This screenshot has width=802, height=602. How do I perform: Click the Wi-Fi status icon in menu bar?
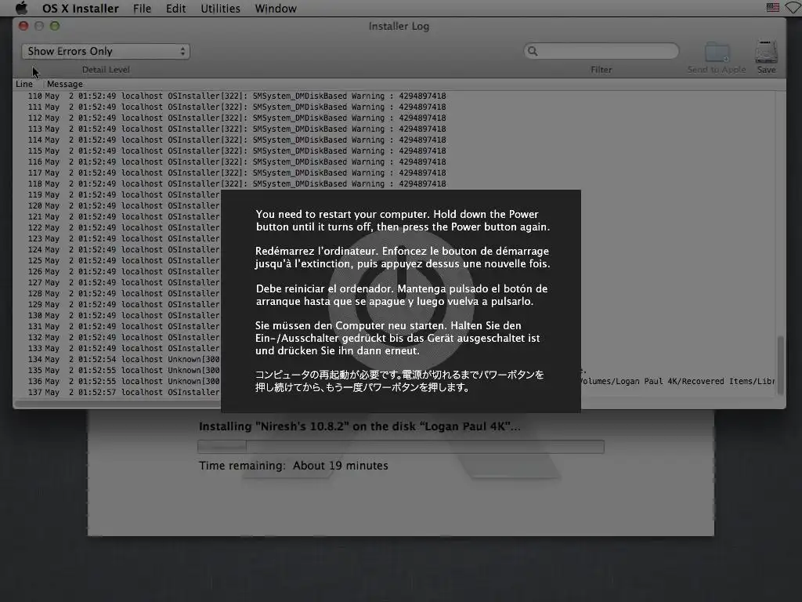pyautogui.click(x=794, y=8)
